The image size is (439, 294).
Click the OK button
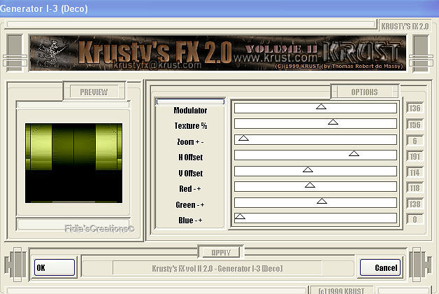point(55,267)
